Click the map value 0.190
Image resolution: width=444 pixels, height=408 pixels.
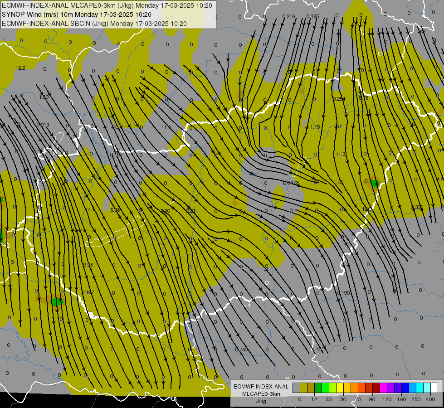343,293
